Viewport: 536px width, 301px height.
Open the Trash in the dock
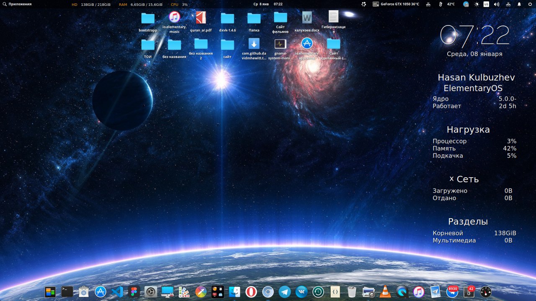[x=352, y=291]
